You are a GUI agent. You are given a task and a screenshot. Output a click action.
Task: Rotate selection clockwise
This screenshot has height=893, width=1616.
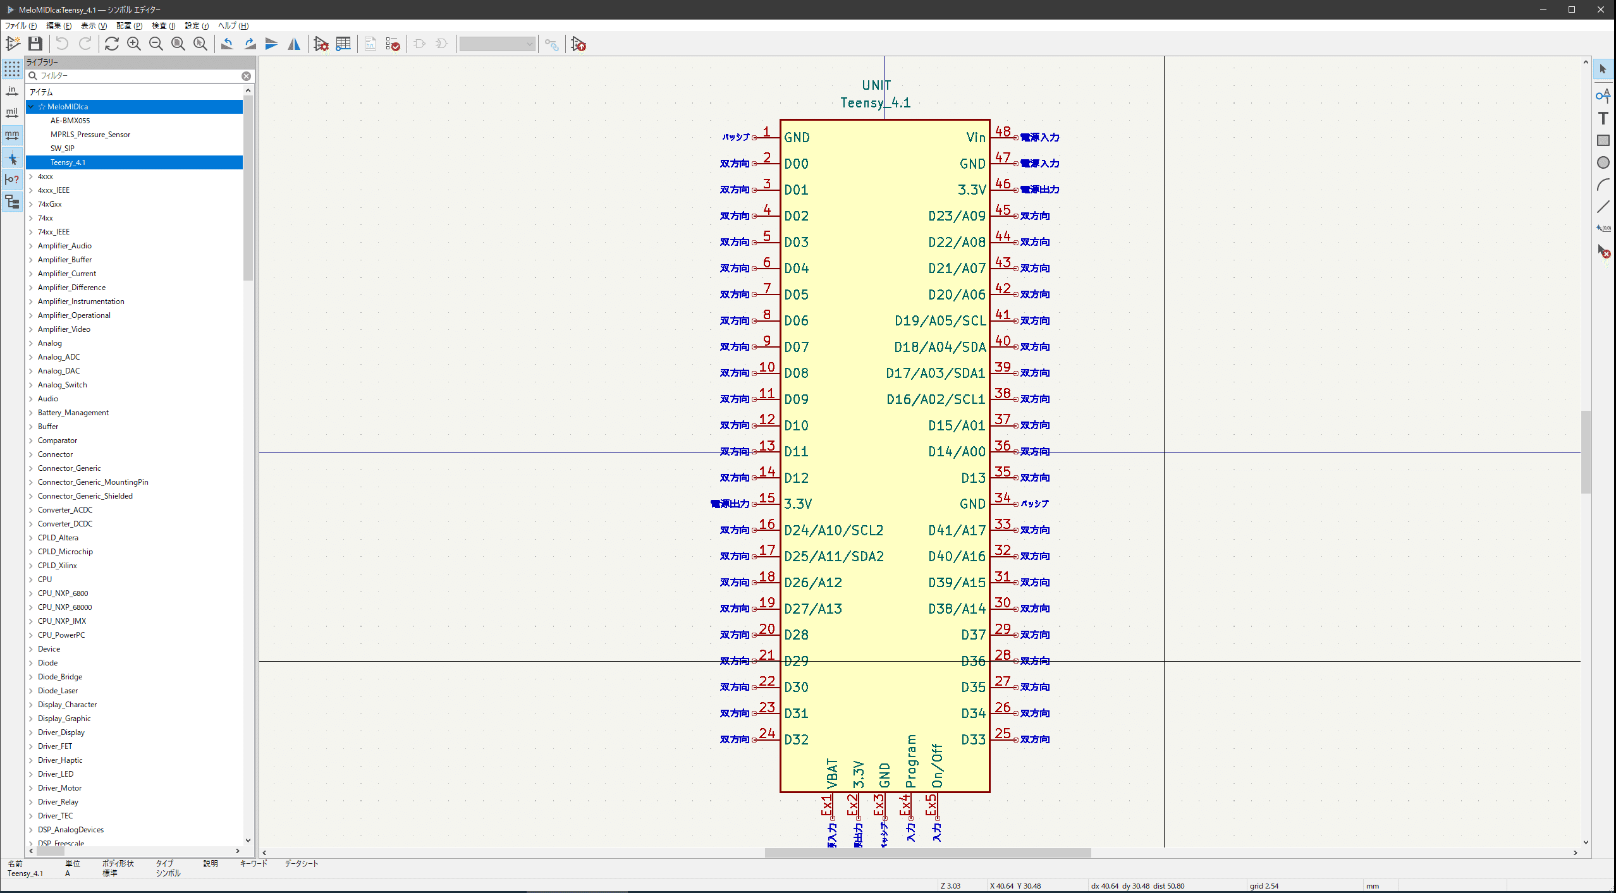[x=250, y=44]
